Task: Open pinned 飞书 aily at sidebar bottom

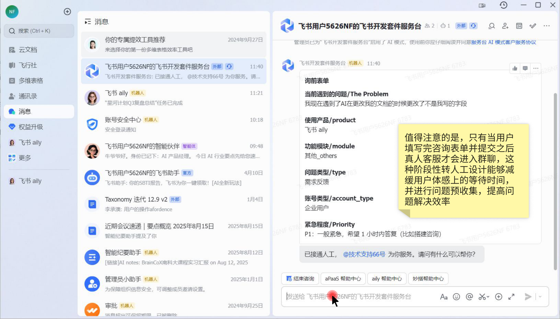Action: click(x=39, y=181)
